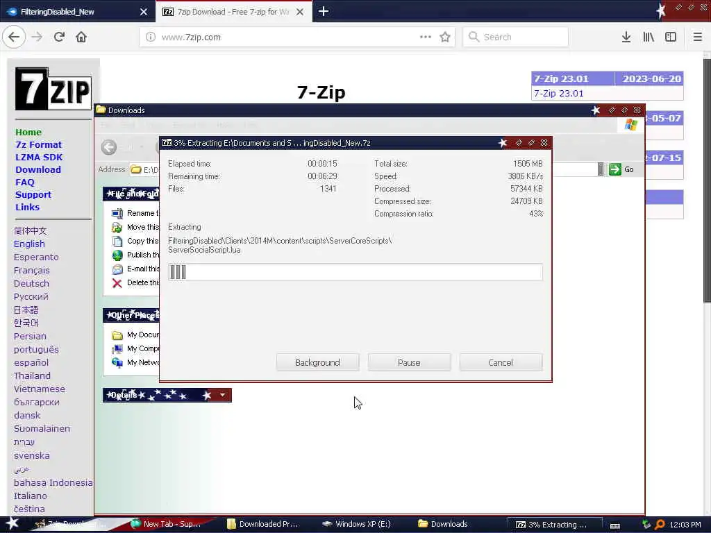This screenshot has width=711, height=533.
Task: Open the Home link on 7zip site
Action: point(28,132)
